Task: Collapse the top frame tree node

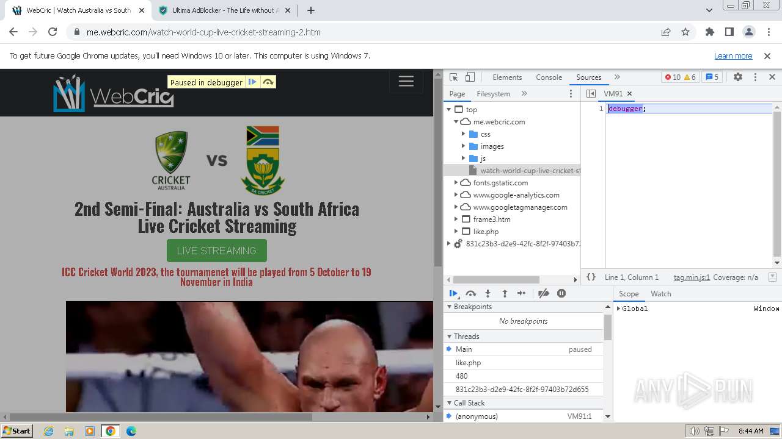Action: [449, 110]
